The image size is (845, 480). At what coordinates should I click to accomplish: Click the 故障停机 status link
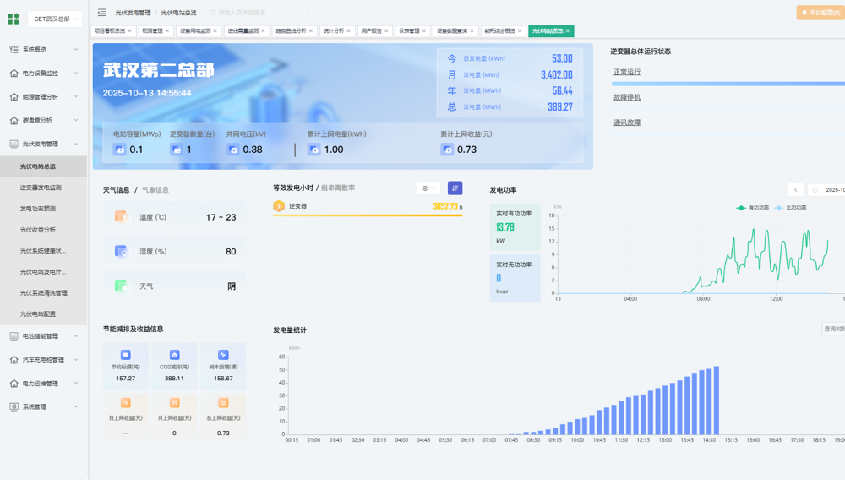[627, 98]
